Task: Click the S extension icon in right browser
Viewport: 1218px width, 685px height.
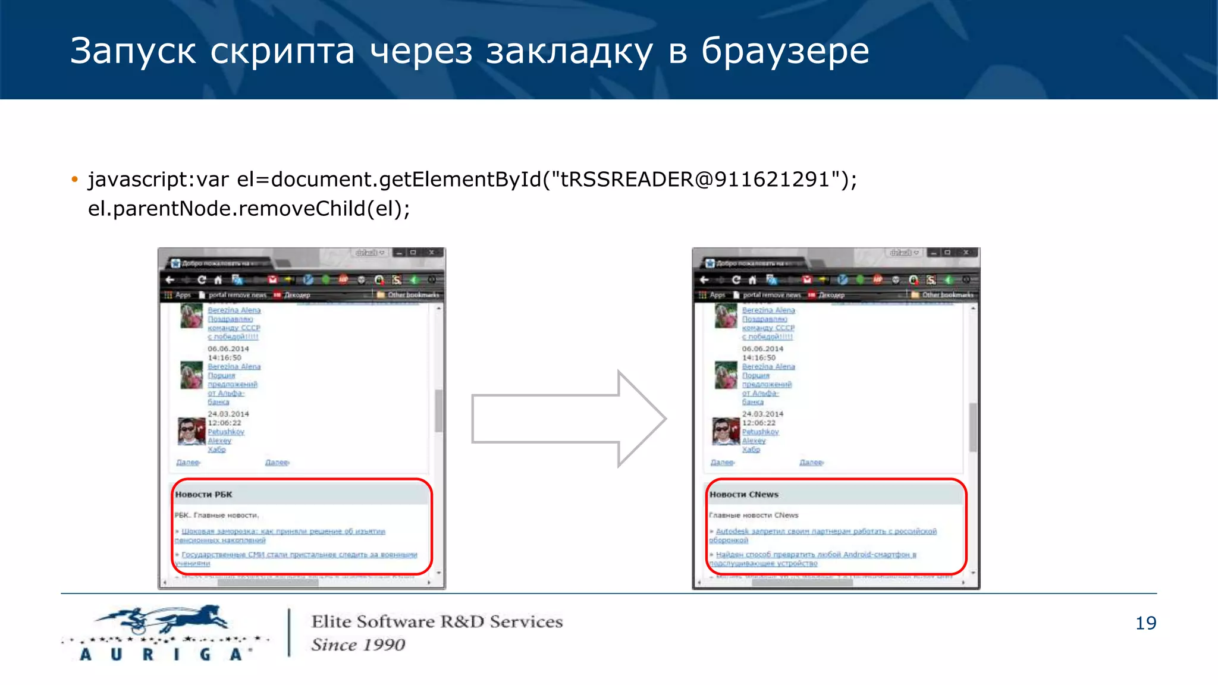Action: tap(931, 279)
